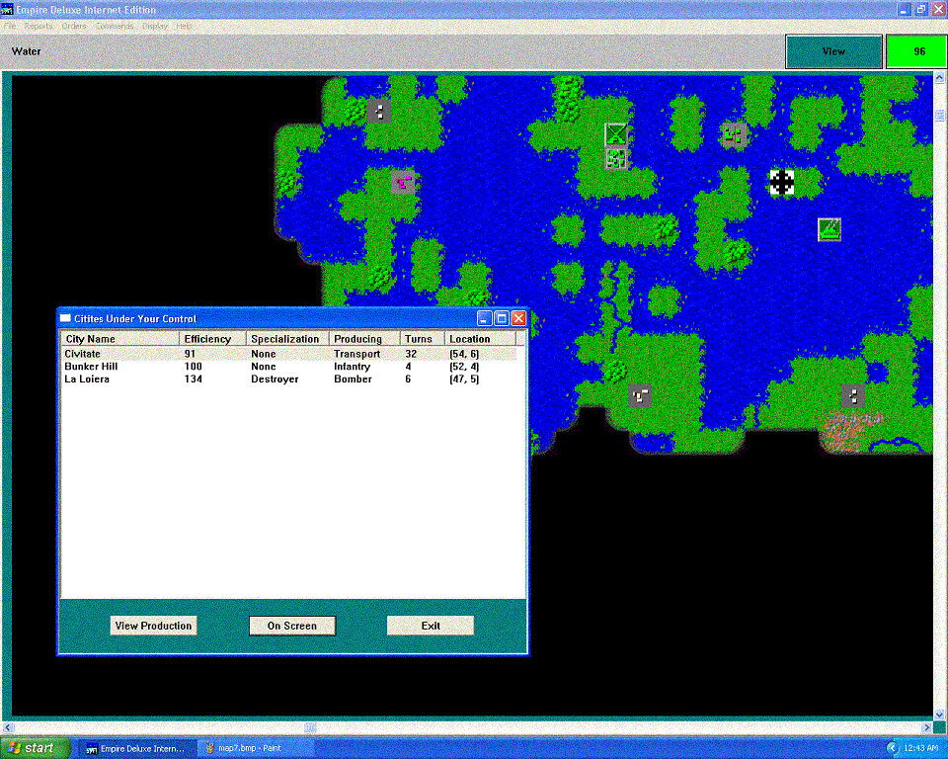Open the Windows Start menu
Screen dimensions: 948x759
[x=35, y=748]
